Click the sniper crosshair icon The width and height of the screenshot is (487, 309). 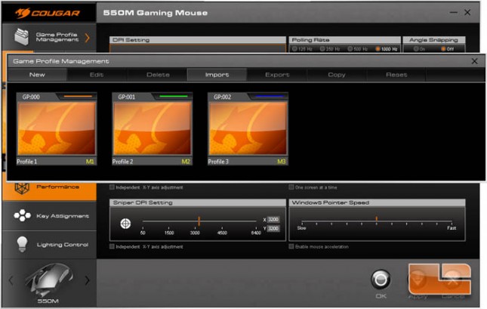(x=125, y=224)
